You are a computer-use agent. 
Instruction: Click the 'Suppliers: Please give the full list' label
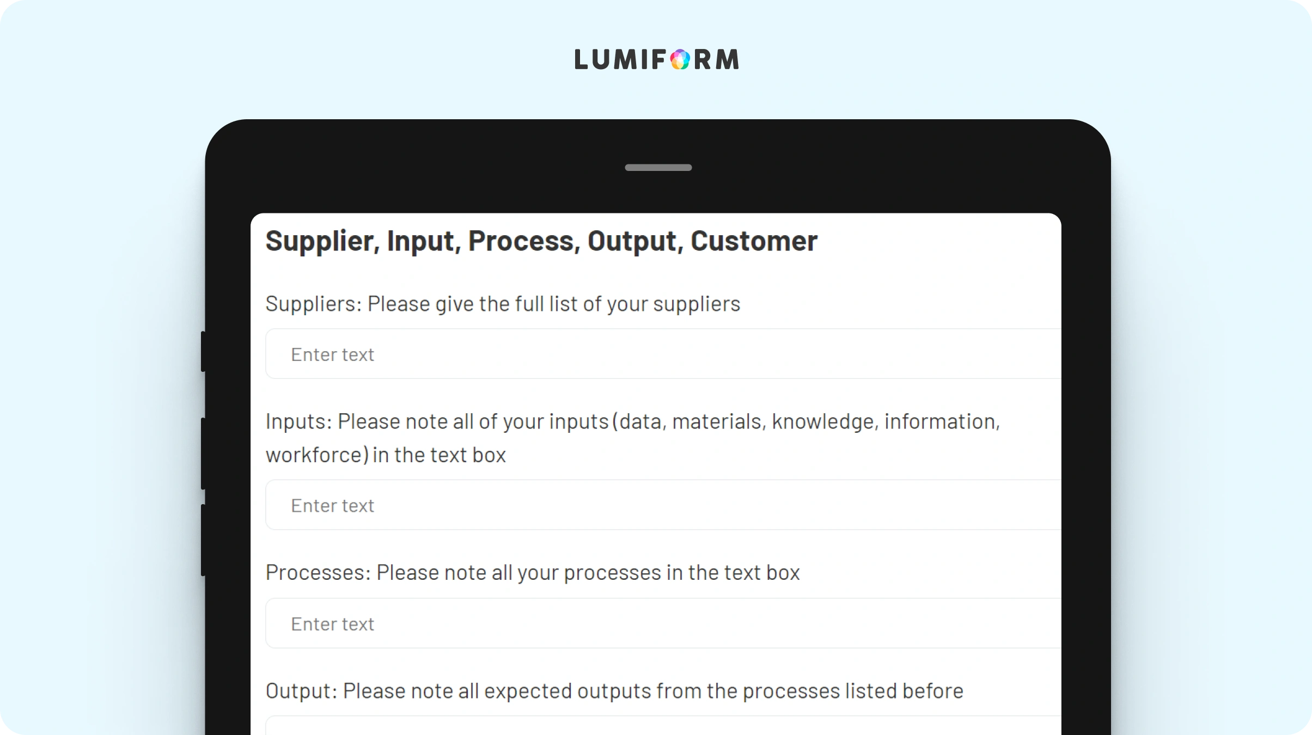click(503, 304)
